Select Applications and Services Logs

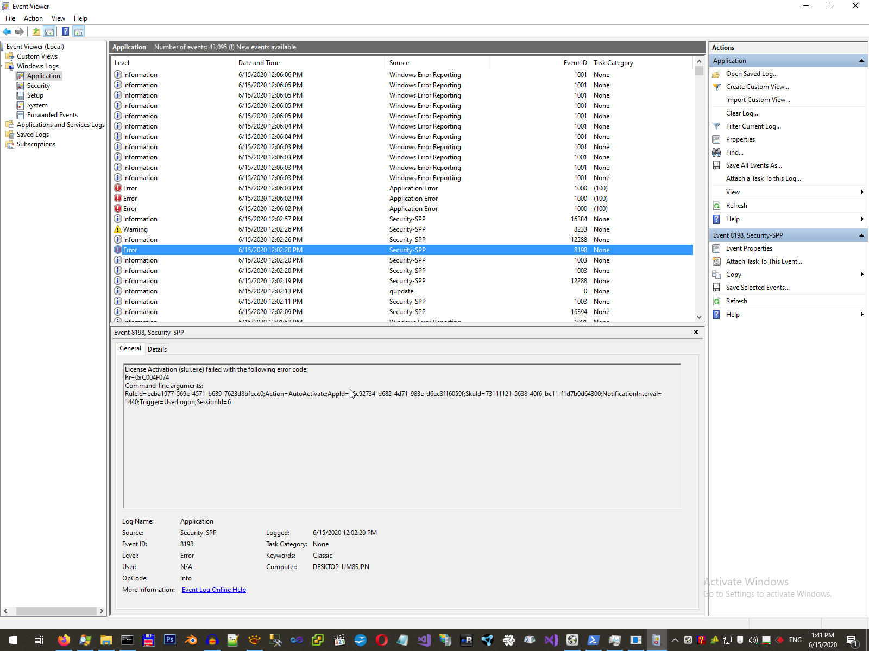pyautogui.click(x=60, y=125)
